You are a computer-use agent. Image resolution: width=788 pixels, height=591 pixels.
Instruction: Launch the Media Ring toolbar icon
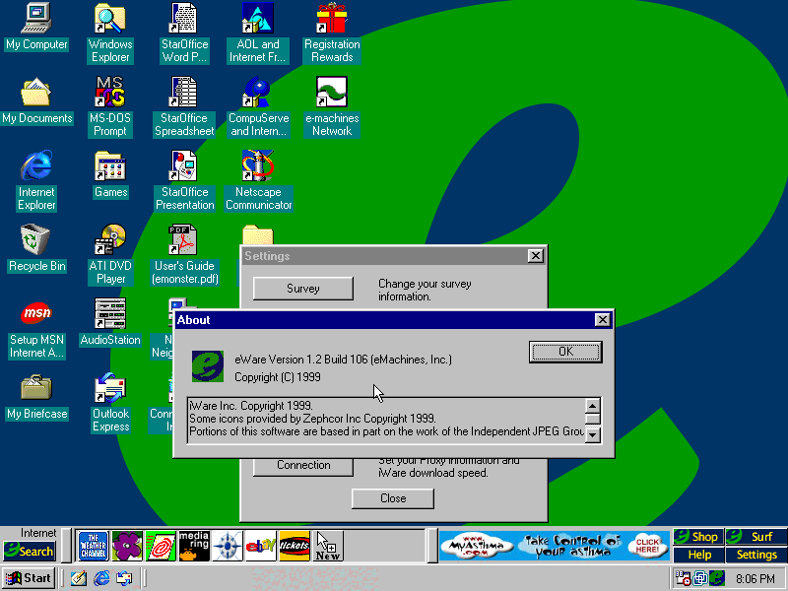(194, 545)
